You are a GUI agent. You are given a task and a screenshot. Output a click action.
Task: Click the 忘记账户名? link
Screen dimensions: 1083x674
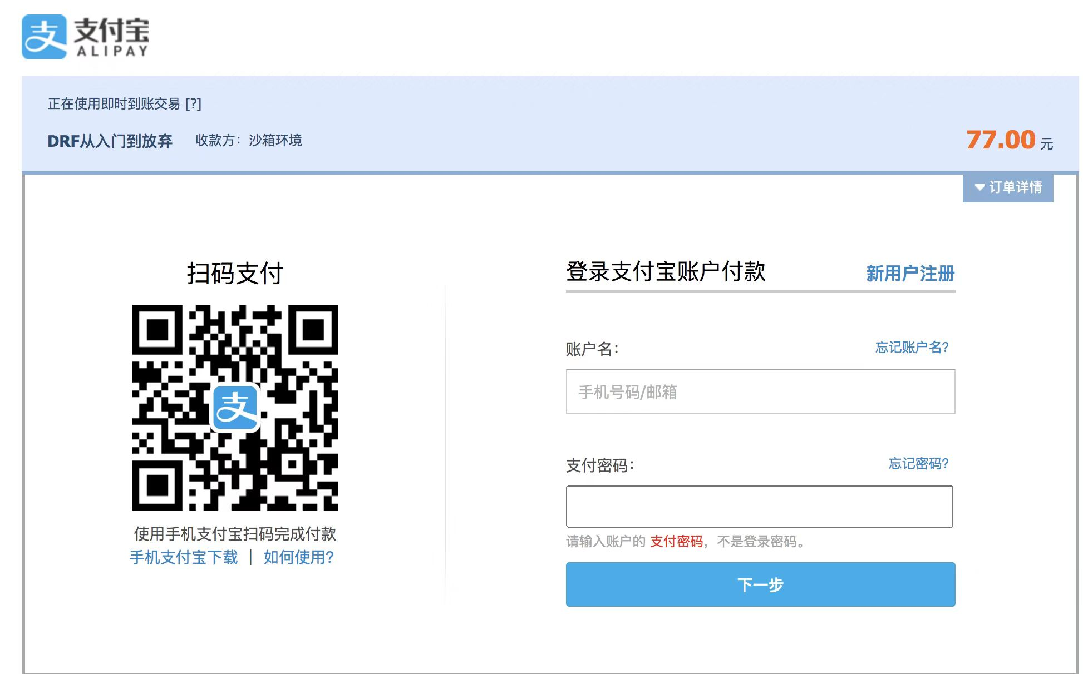click(912, 348)
